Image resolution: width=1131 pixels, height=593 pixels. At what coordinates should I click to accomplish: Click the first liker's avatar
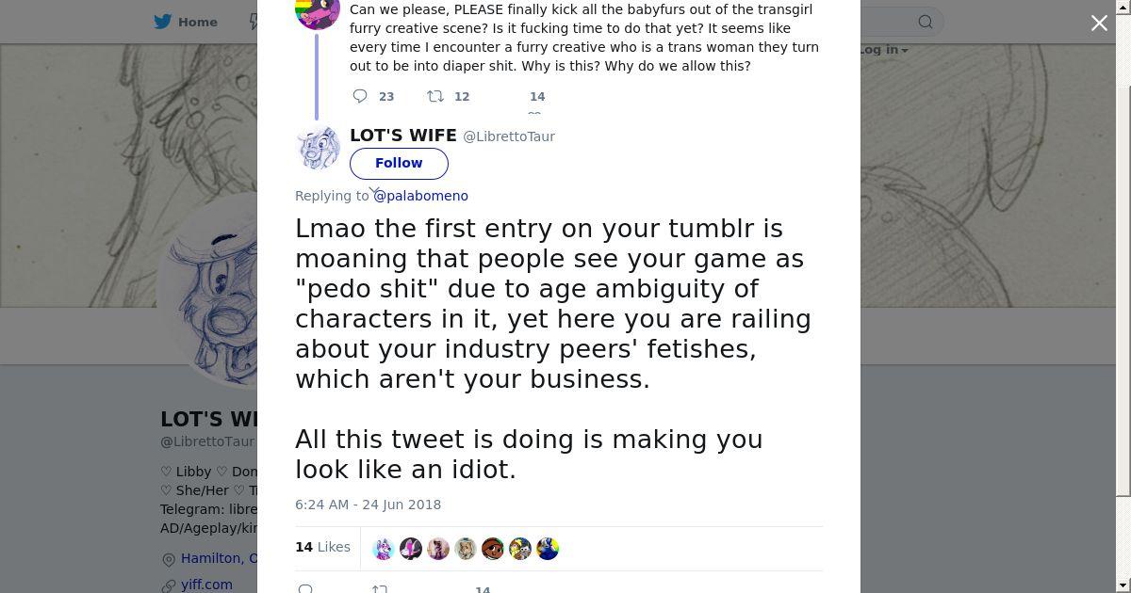[x=384, y=549]
